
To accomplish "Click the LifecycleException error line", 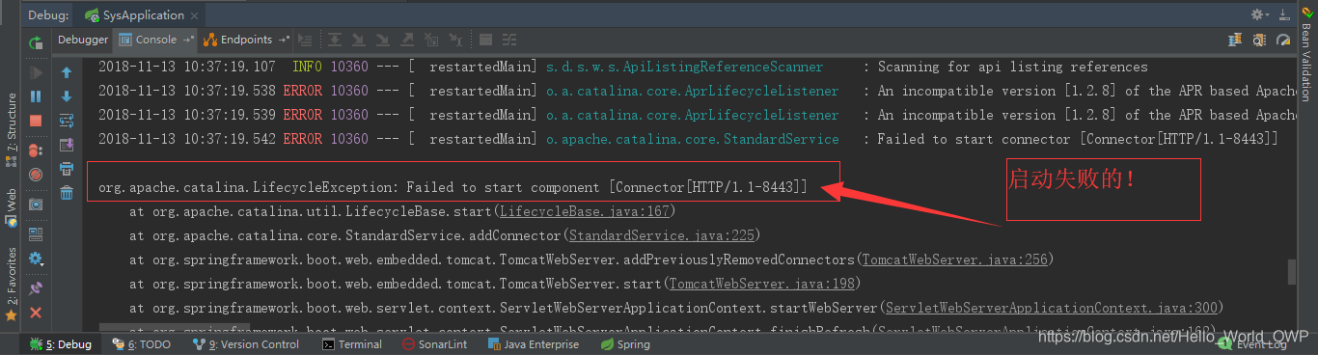I will 453,186.
